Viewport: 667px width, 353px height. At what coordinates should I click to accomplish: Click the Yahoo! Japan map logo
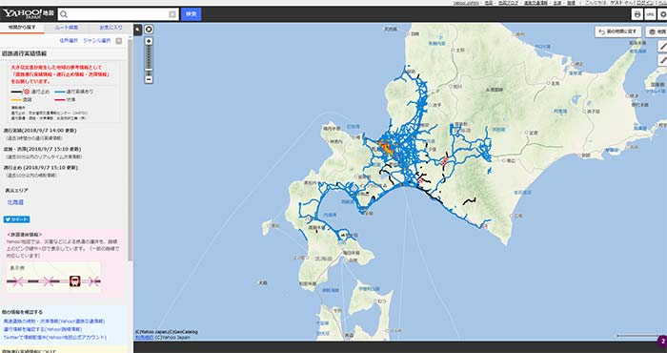pos(28,14)
